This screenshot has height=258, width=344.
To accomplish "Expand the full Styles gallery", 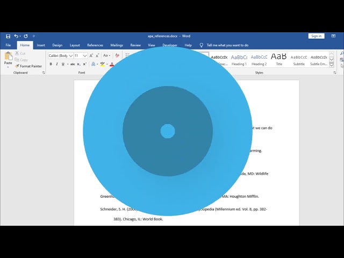I will coord(332,65).
